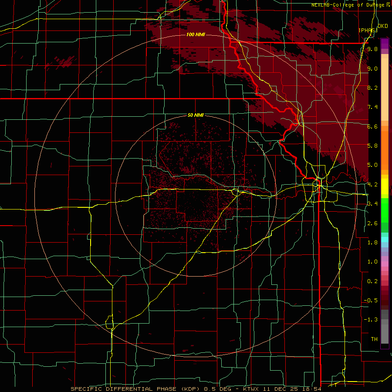Click the 7.4 value on the scale
Viewport: 392px width, 392px height.
[372, 107]
